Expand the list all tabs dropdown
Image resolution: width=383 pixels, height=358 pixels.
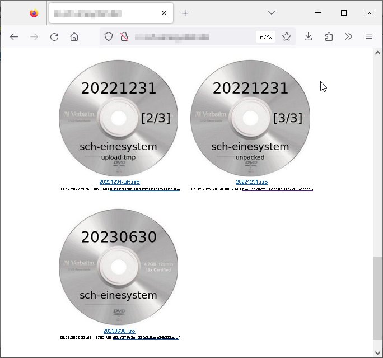tap(271, 13)
